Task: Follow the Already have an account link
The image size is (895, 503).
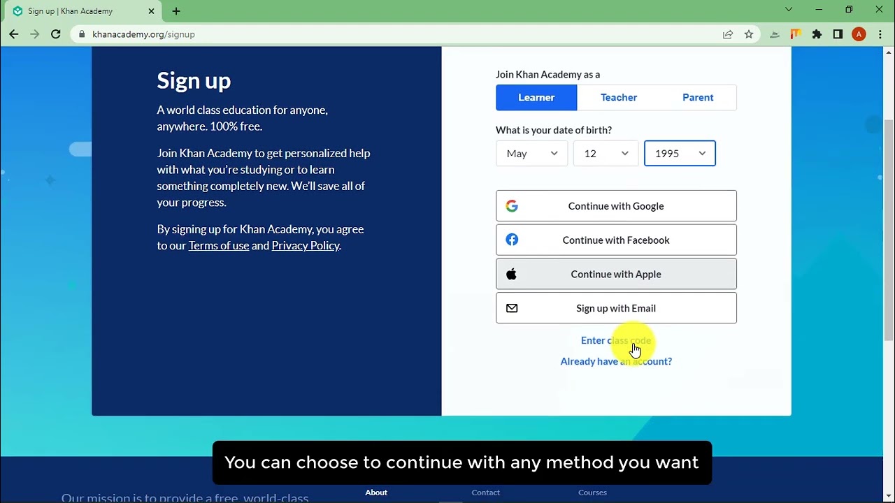Action: [x=616, y=361]
